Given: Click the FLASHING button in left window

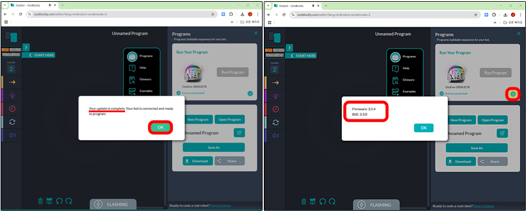Looking at the screenshot, I should [x=113, y=204].
